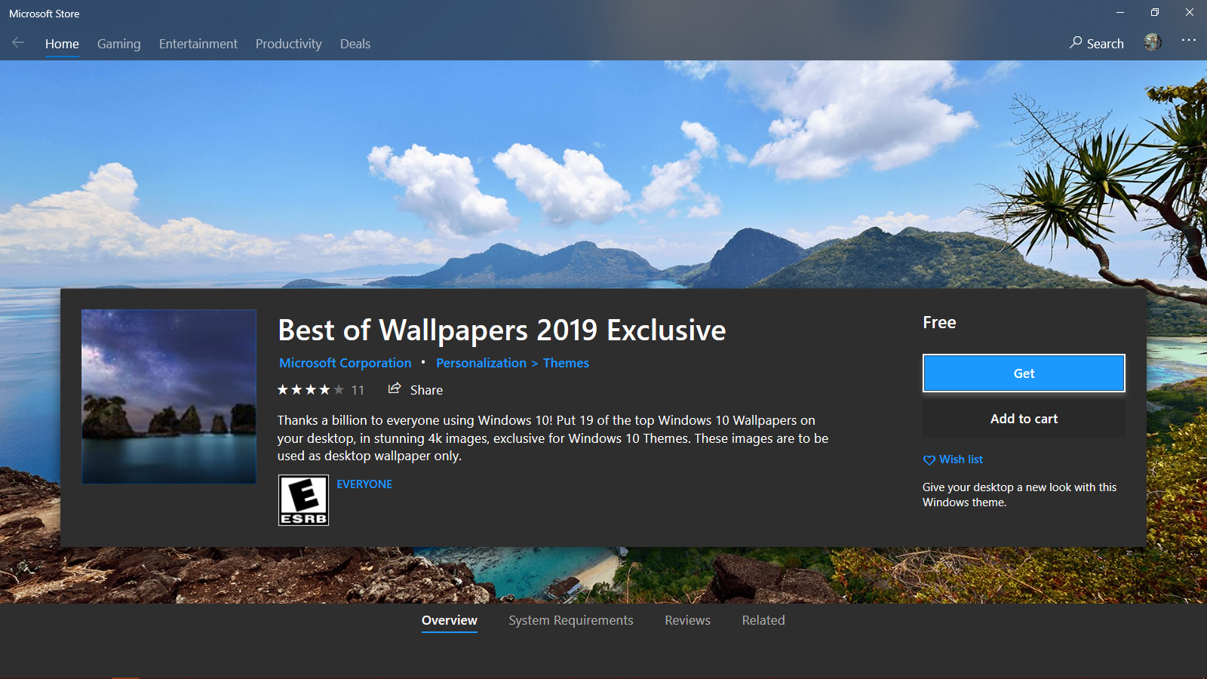Open the three-dot more menu

(x=1189, y=41)
